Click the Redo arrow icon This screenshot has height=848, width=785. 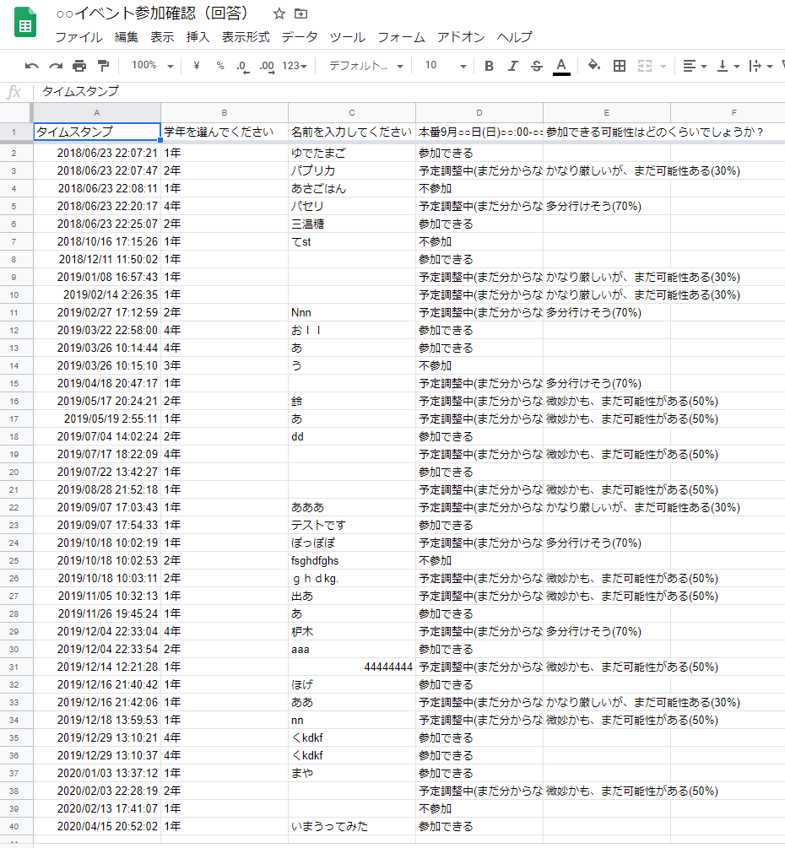56,66
